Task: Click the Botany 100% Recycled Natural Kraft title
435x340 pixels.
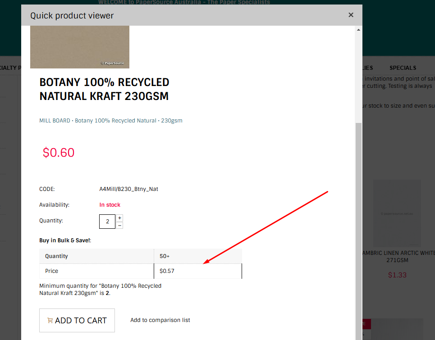Action: tap(104, 89)
